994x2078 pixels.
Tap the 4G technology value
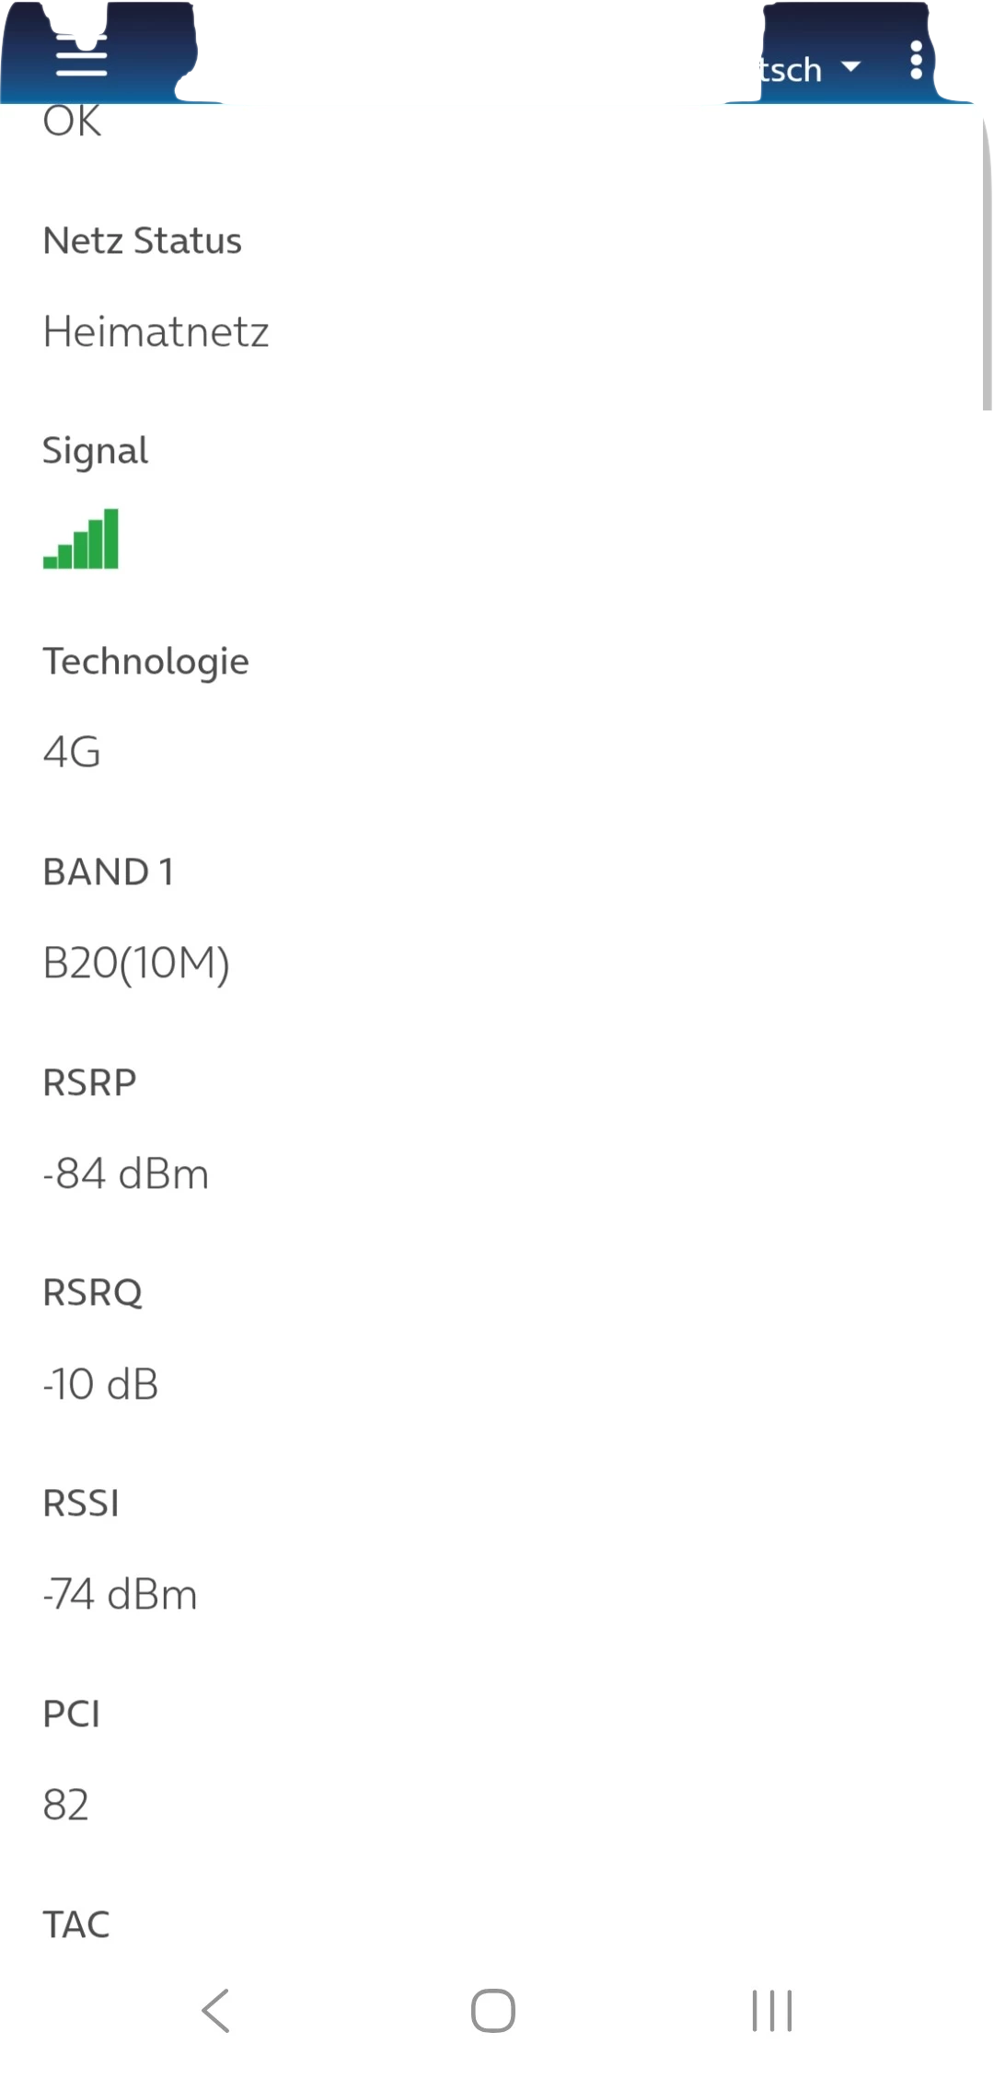point(72,753)
